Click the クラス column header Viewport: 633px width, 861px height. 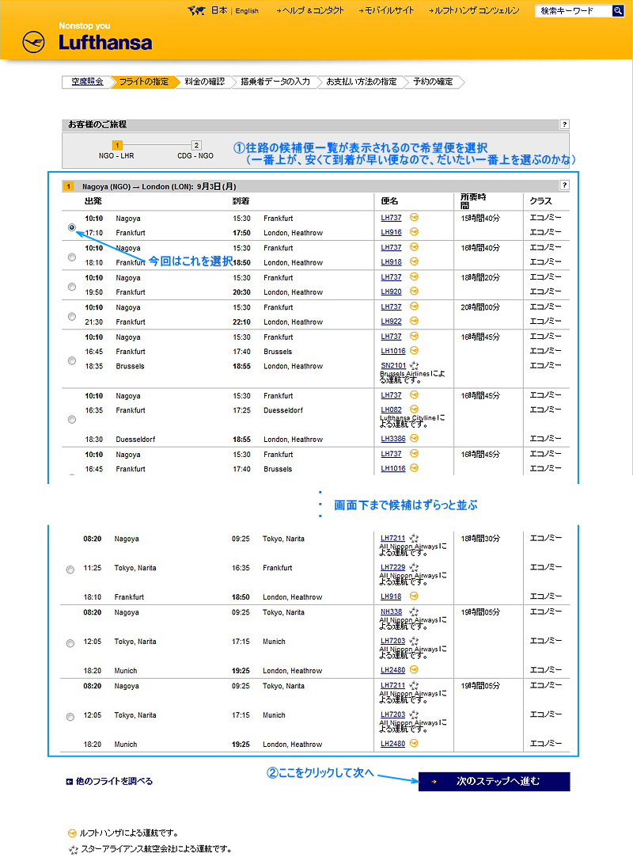click(541, 201)
